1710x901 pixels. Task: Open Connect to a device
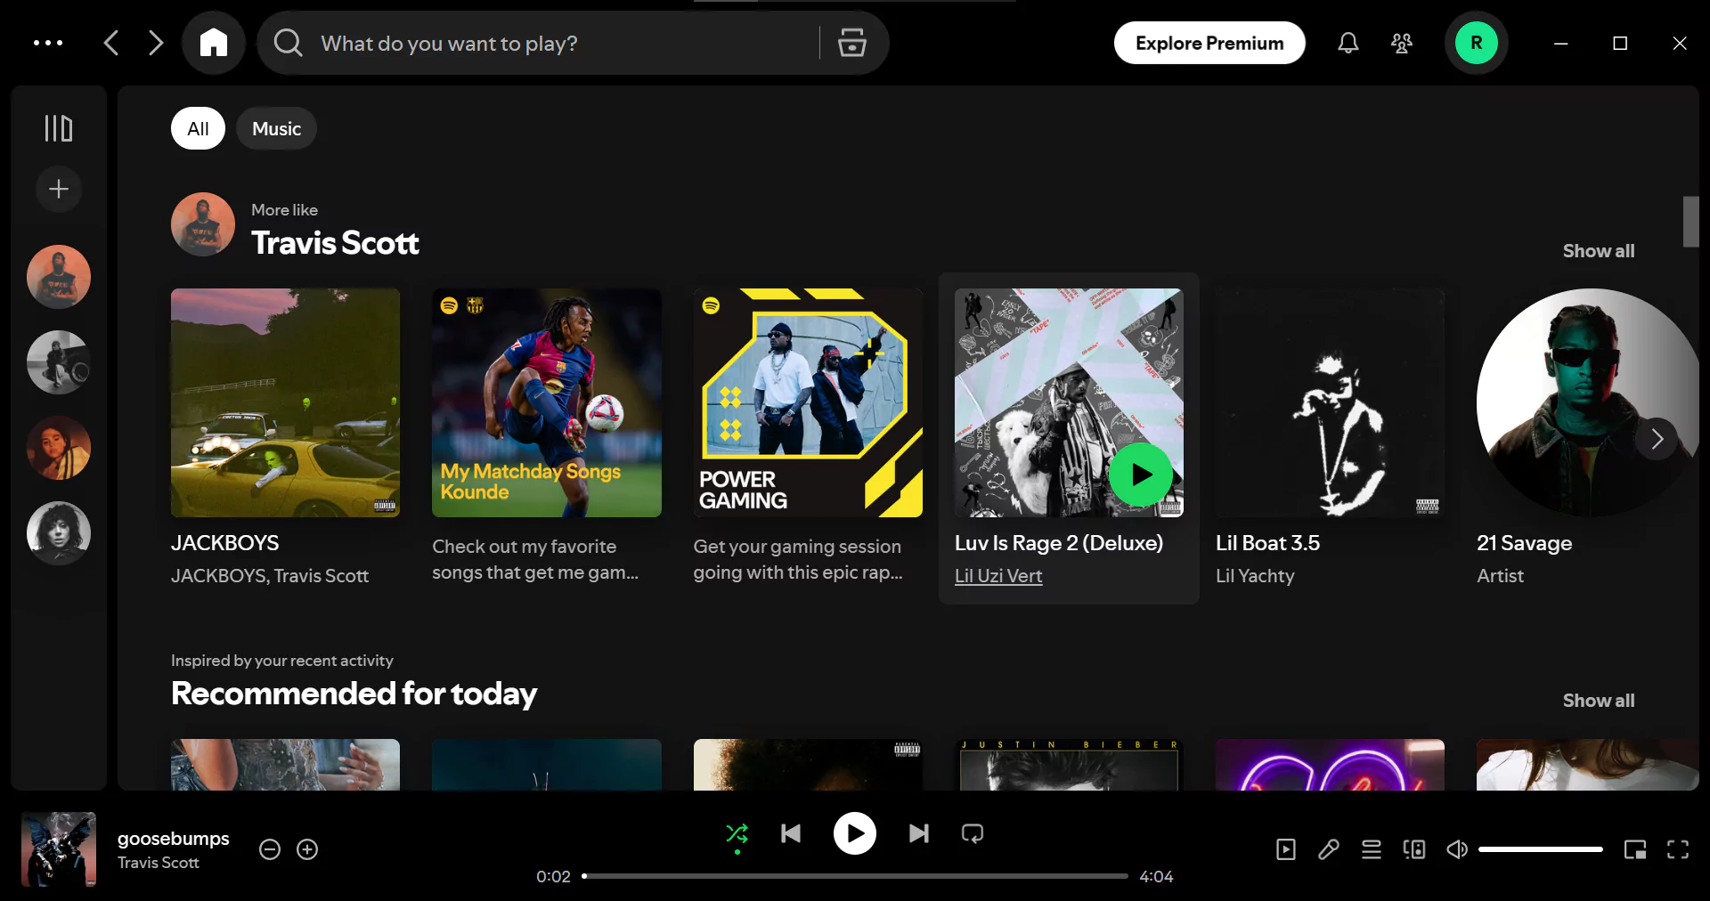point(1414,849)
